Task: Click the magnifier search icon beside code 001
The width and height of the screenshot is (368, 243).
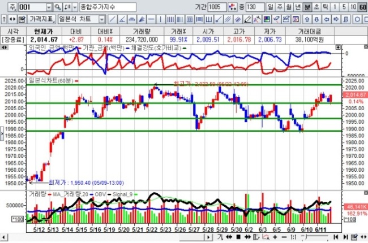Action: pos(58,7)
